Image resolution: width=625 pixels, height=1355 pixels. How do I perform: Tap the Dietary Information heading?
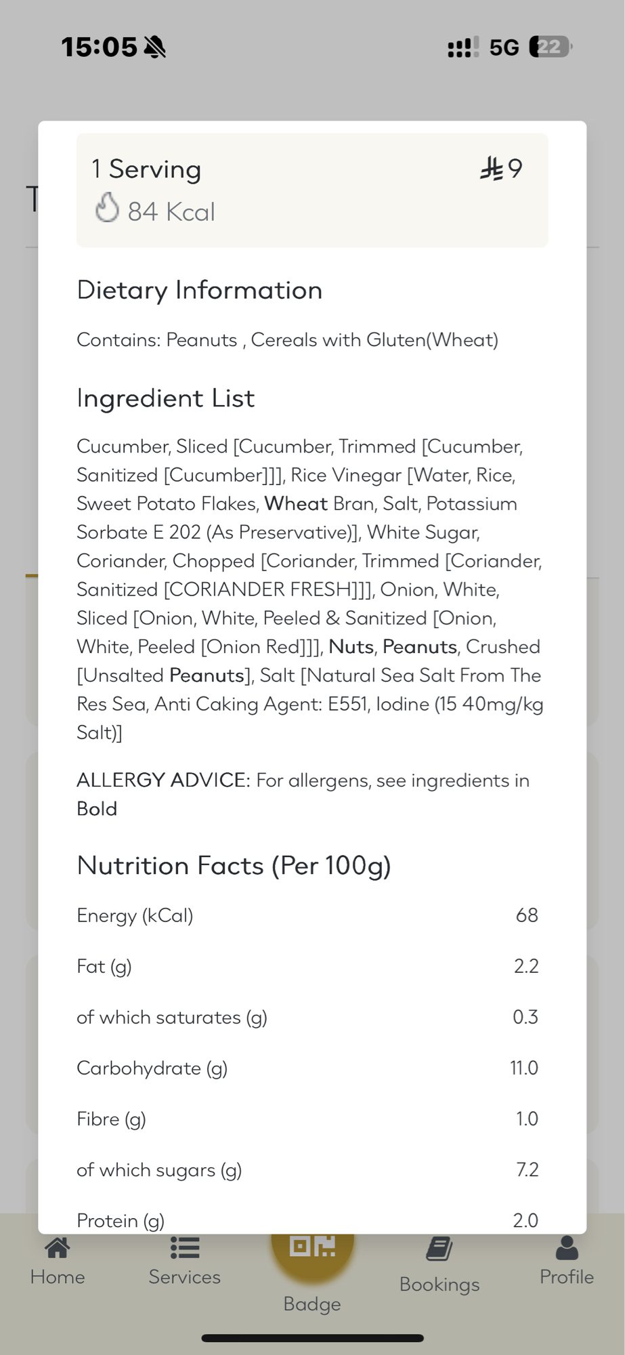tap(200, 290)
